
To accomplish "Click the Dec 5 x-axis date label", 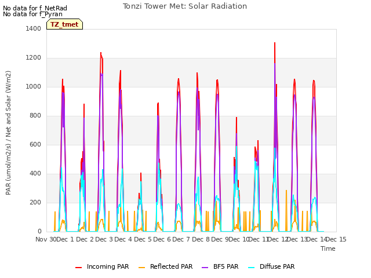I will [143, 239].
